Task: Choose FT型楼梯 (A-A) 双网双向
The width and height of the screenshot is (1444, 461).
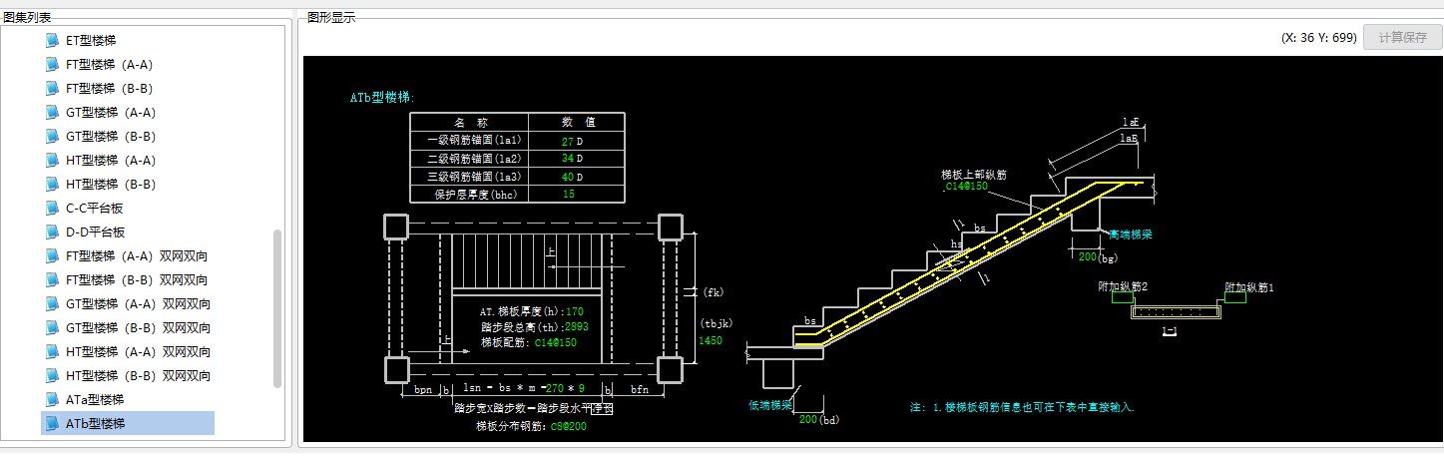Action: tap(137, 256)
